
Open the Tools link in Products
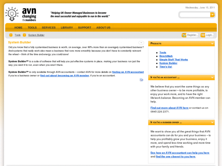[x=163, y=53]
